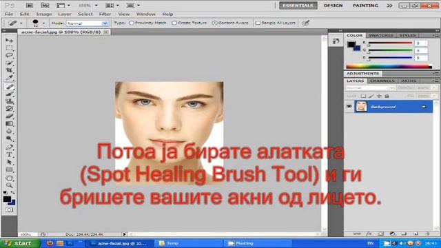Switch to the Painting workspace
Viewport: 441px width, 248px height.
(x=365, y=6)
